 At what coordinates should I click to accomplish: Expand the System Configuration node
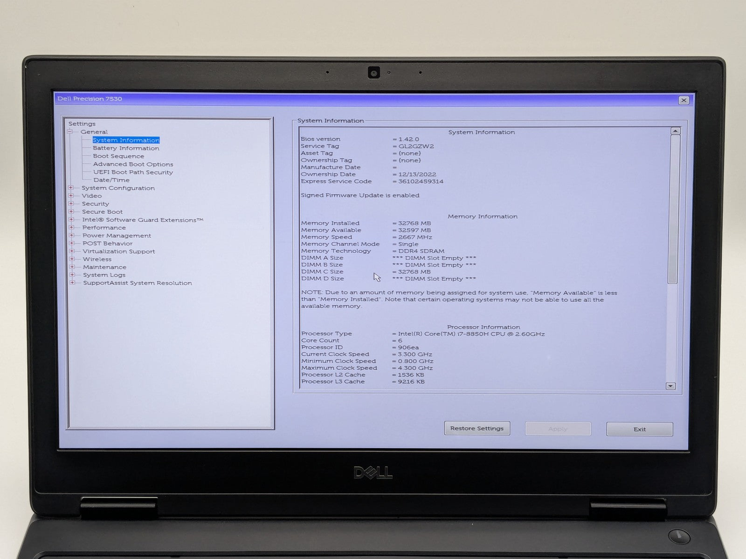click(x=71, y=188)
